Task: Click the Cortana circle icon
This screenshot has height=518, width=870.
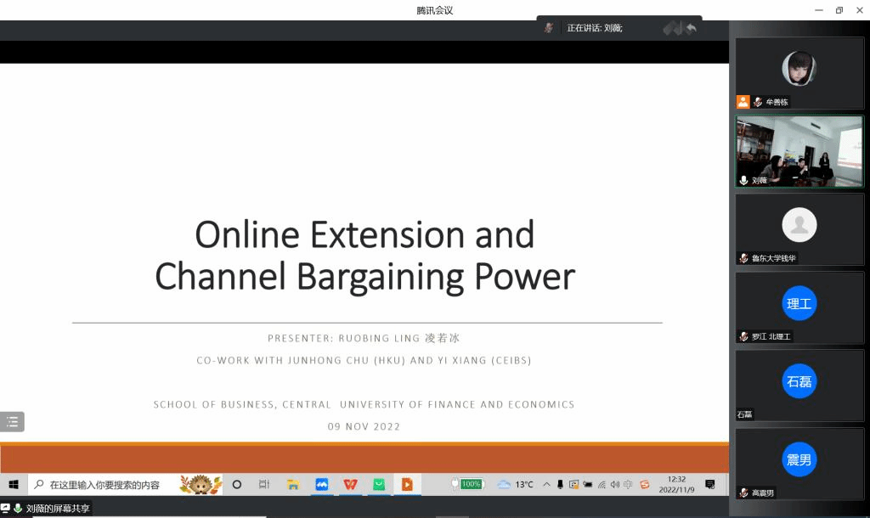Action: (x=237, y=484)
